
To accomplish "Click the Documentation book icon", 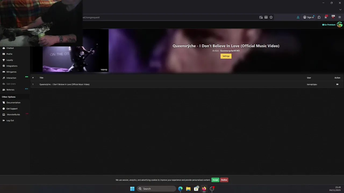I will point(4,103).
